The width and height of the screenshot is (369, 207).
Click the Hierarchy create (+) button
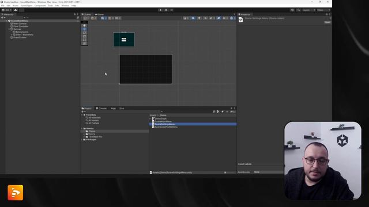click(x=3, y=18)
